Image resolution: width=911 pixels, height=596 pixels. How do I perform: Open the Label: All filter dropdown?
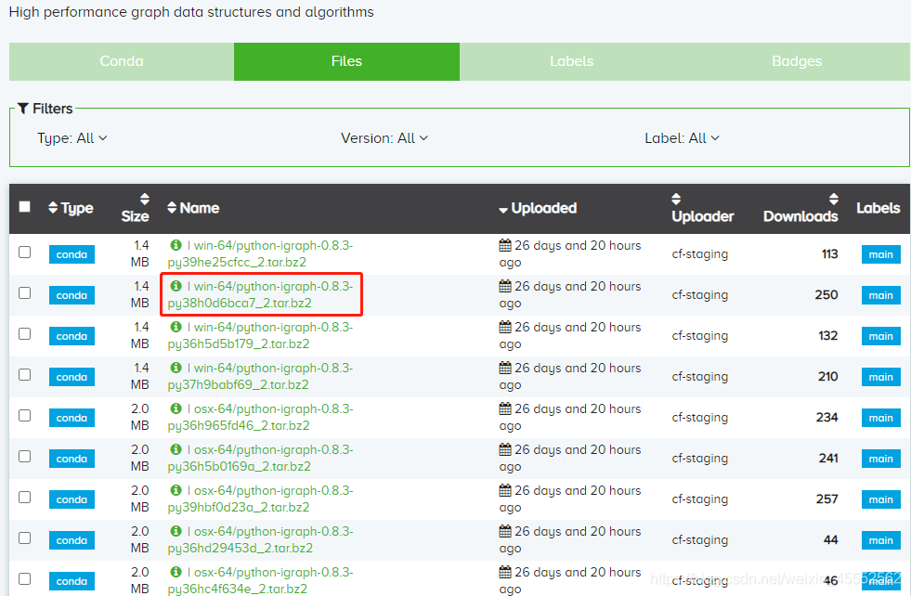point(682,138)
